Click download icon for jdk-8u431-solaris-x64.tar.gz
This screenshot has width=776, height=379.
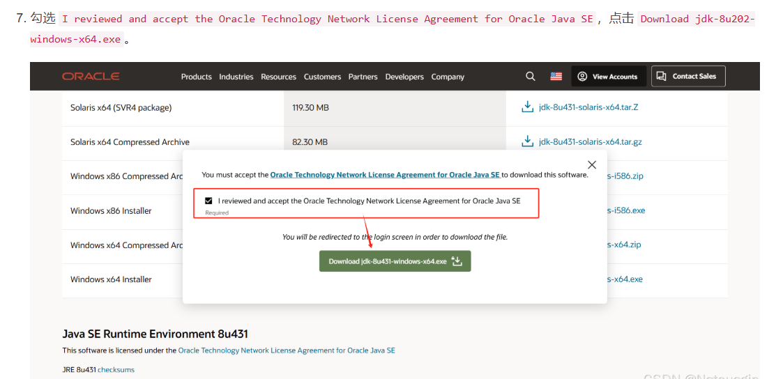tap(528, 141)
